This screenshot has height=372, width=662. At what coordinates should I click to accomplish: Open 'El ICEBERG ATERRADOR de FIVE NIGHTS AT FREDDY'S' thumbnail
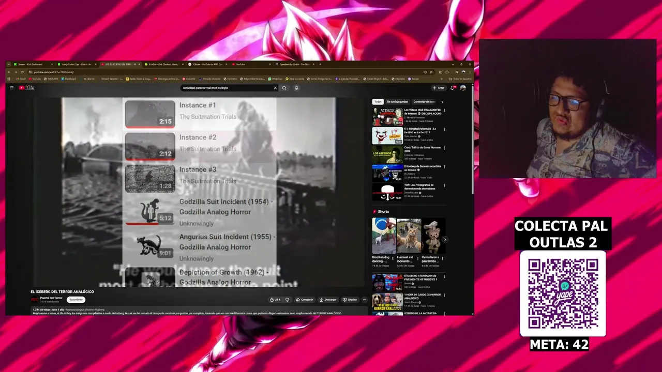(x=387, y=283)
